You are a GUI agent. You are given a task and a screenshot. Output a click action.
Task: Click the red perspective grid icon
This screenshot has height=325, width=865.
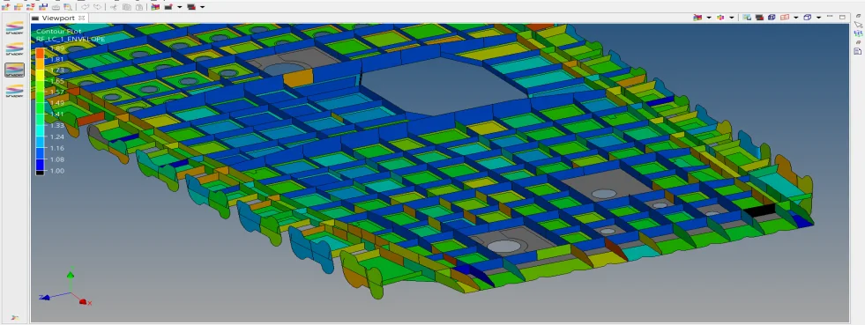point(785,17)
